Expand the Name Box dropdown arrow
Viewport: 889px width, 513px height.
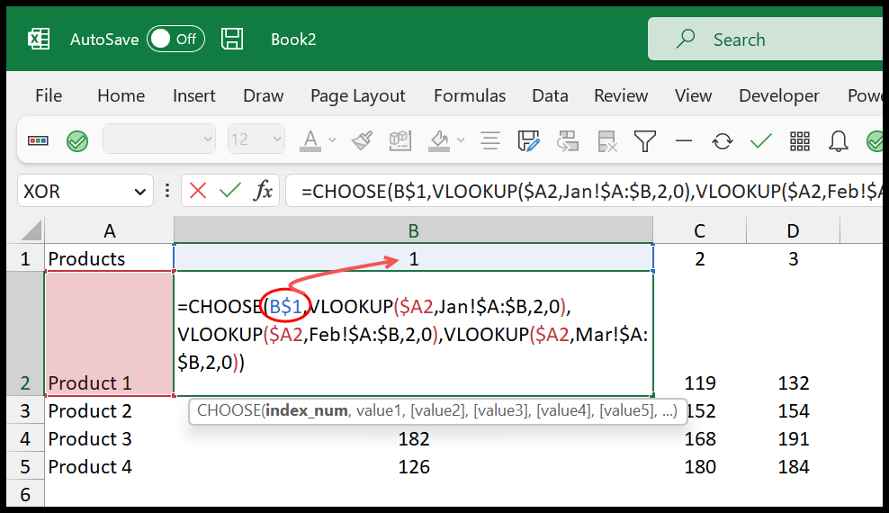[x=140, y=193]
